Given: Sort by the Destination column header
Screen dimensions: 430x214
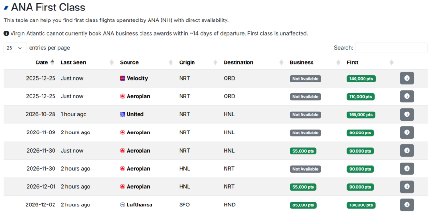Looking at the screenshot, I should tap(238, 62).
